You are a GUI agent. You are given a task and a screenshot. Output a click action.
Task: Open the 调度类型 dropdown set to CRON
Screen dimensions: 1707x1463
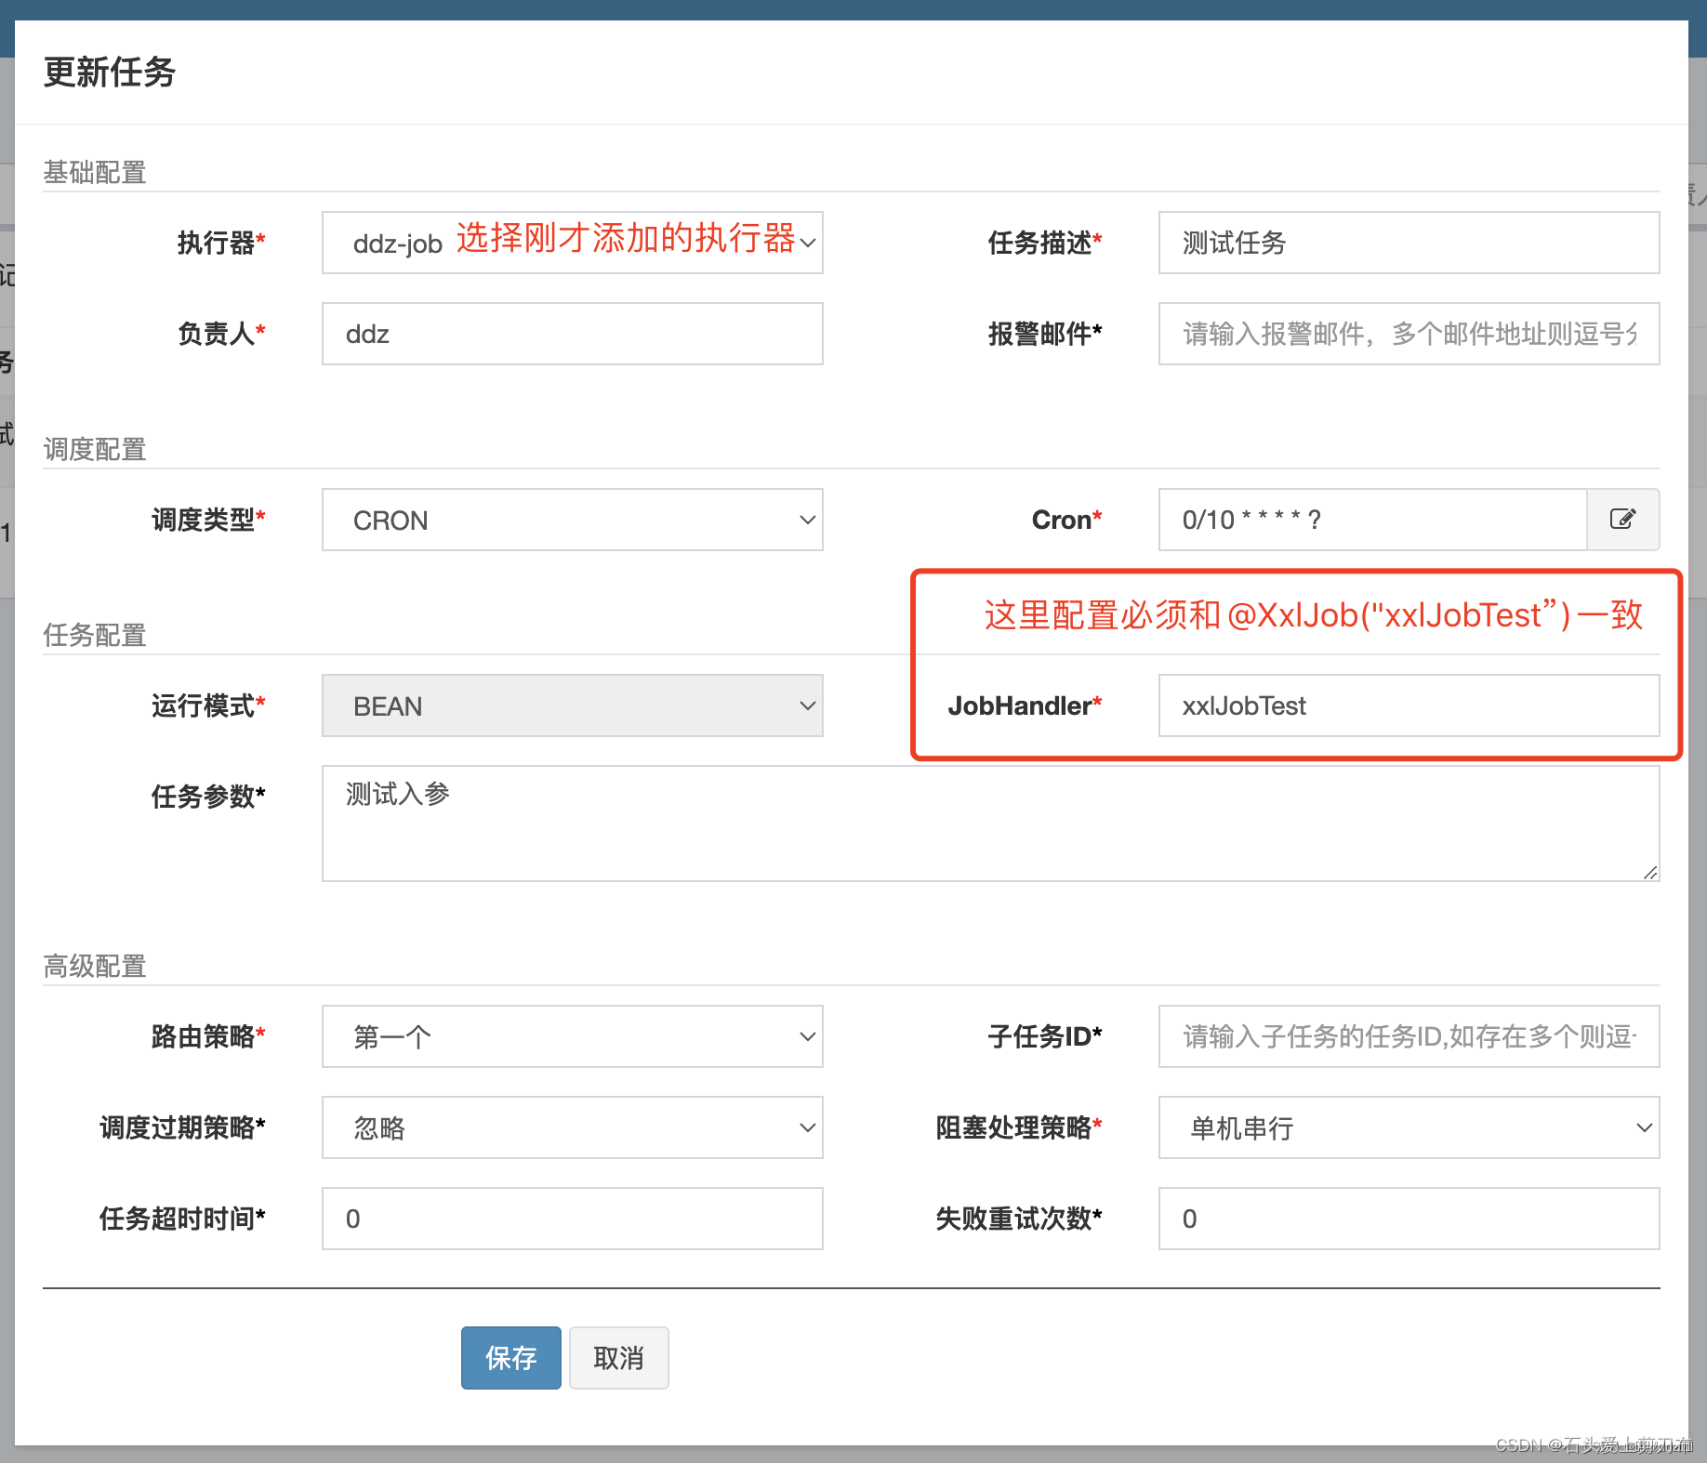(571, 520)
